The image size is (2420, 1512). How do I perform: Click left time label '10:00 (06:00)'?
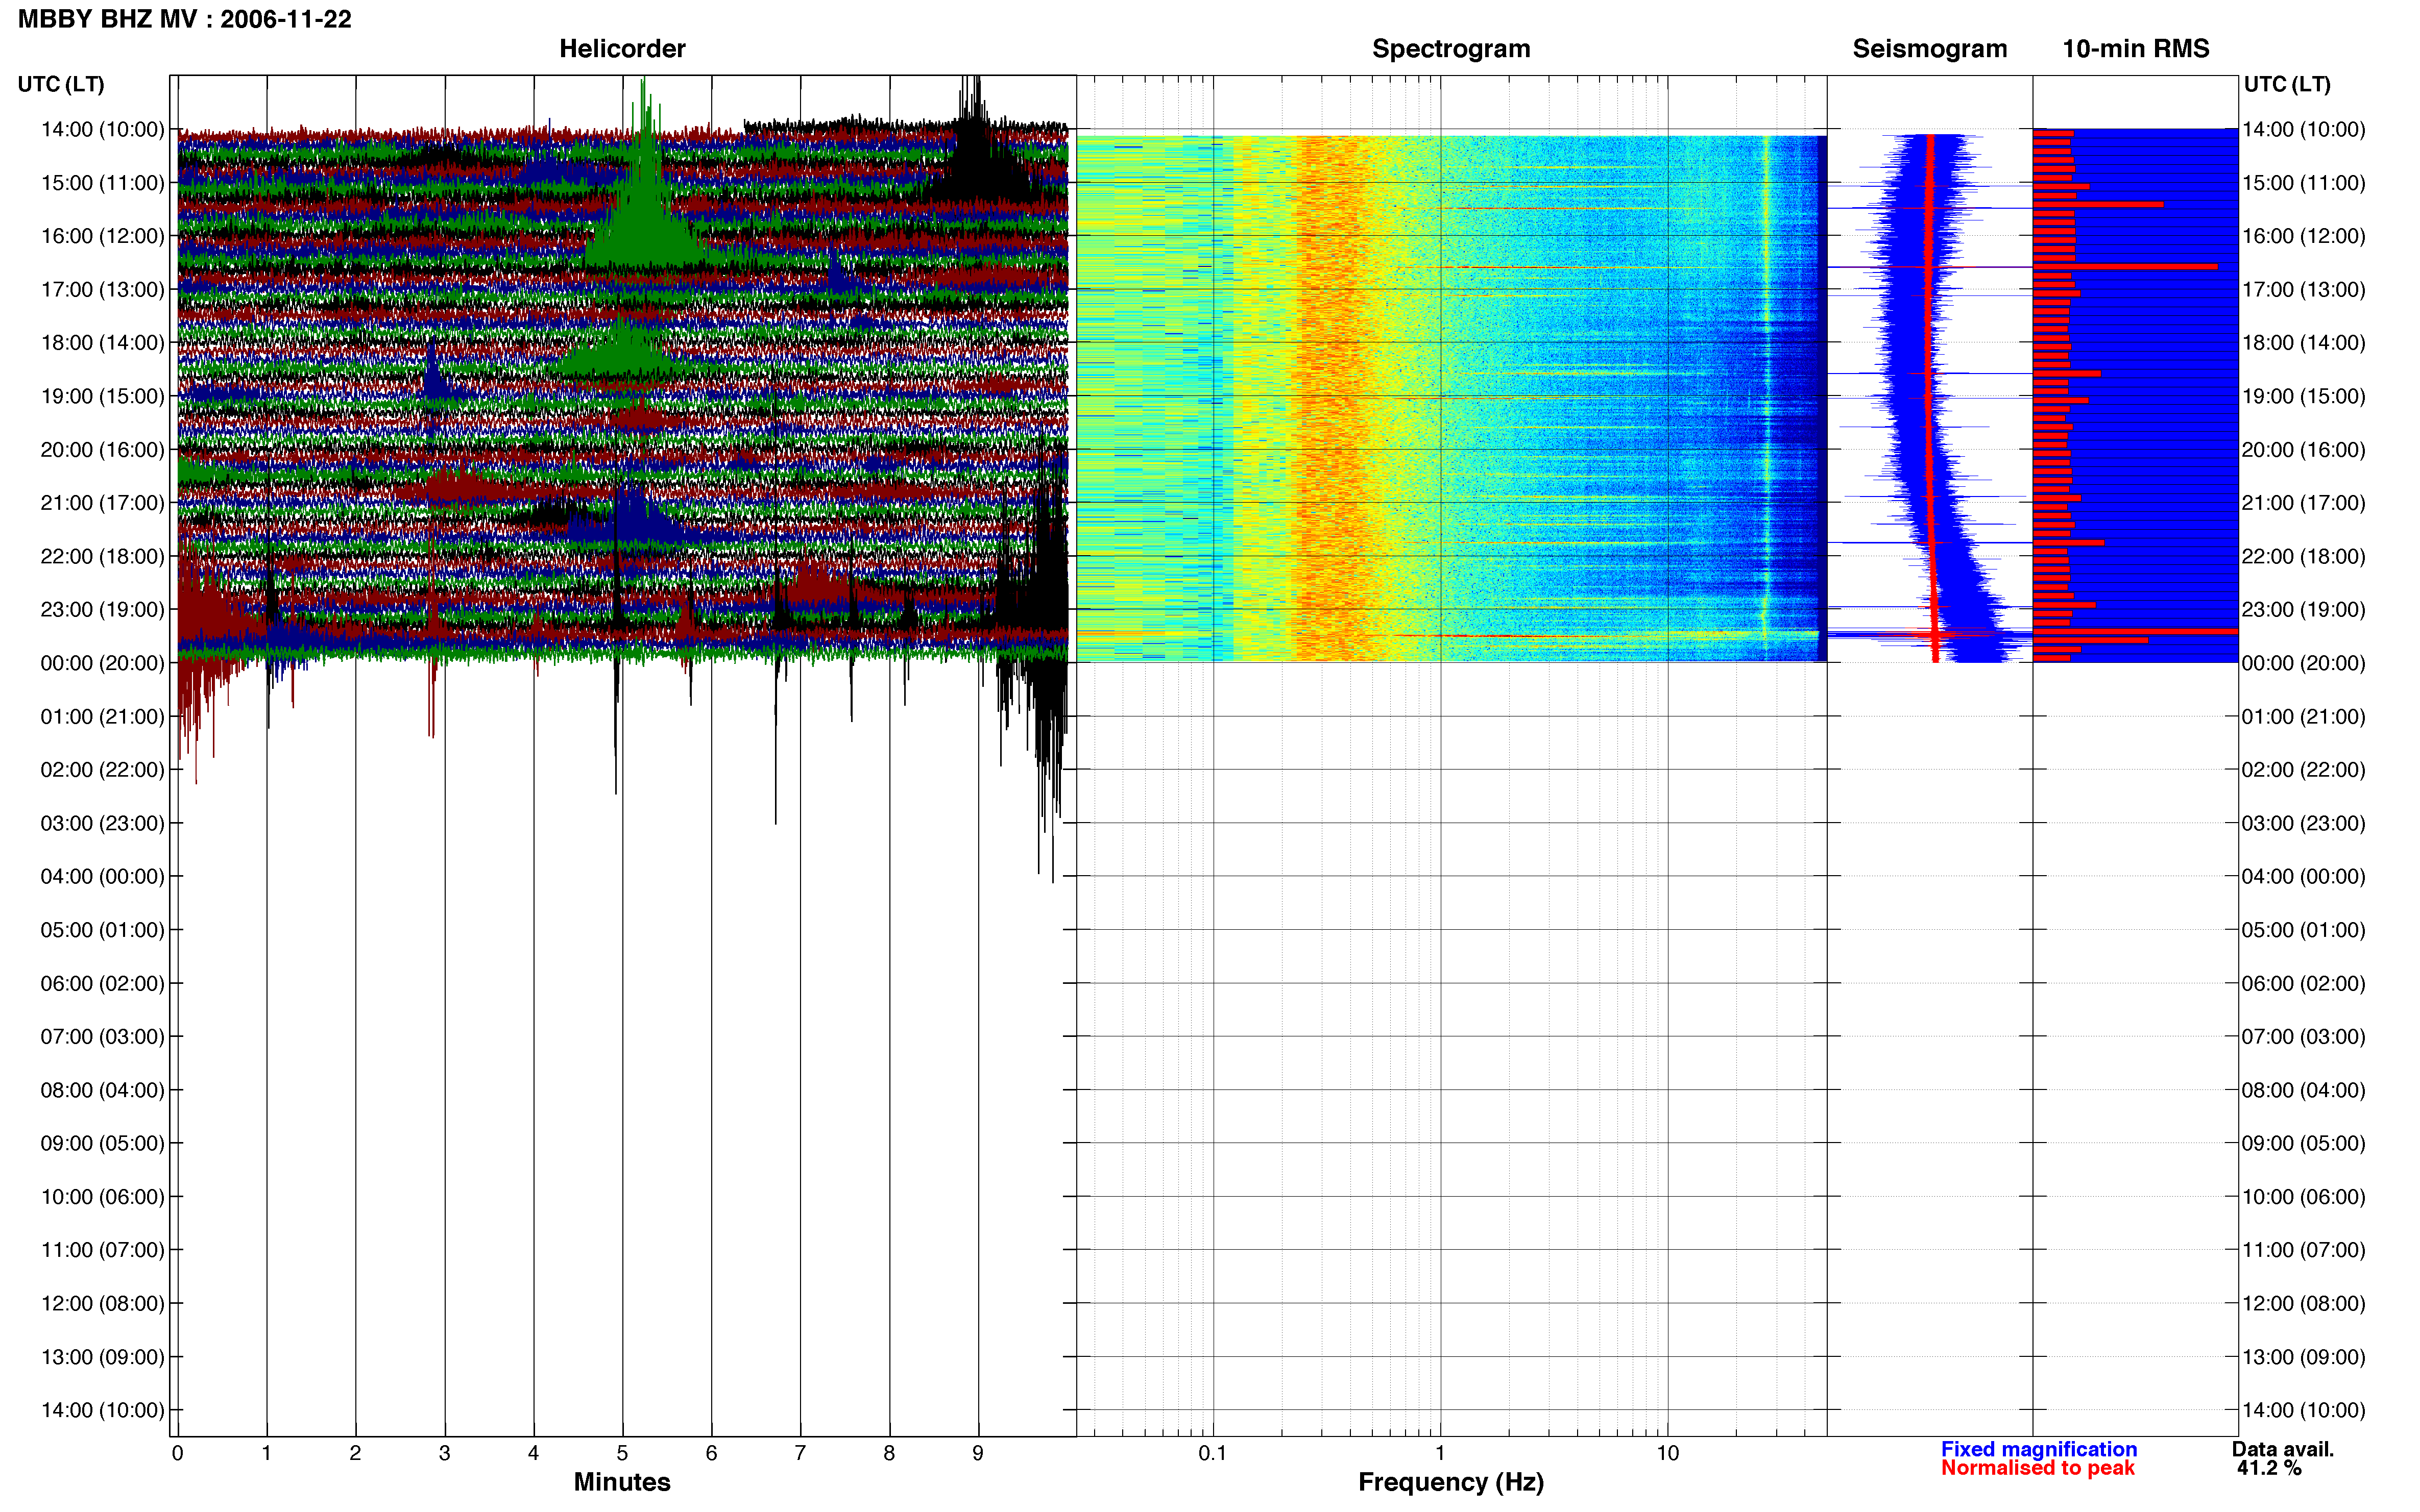click(102, 1196)
